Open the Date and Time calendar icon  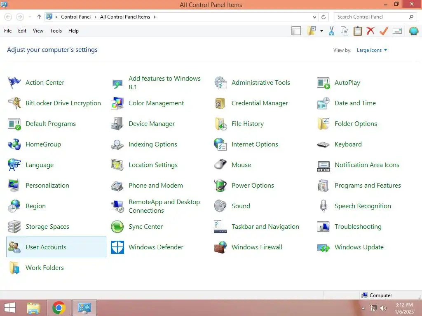[324, 103]
